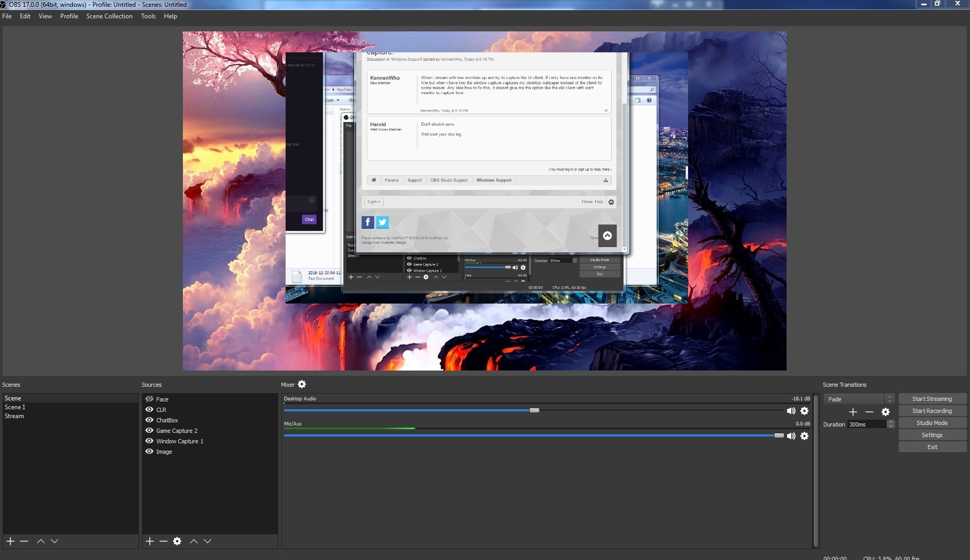
Task: Open source properties gear in Sources panel
Action: tap(177, 541)
